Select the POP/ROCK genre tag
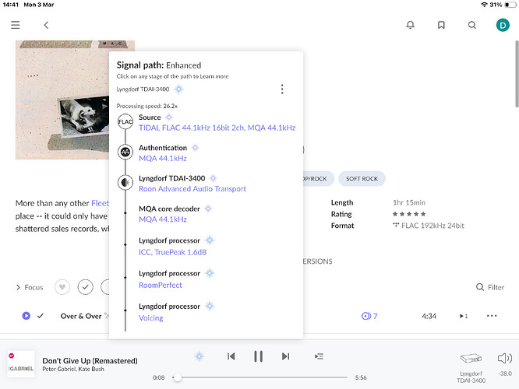This screenshot has width=519, height=389. (318, 179)
